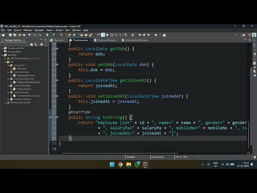This screenshot has width=257, height=193.
Task: Click the New file toolbar icon
Action: point(3,35)
